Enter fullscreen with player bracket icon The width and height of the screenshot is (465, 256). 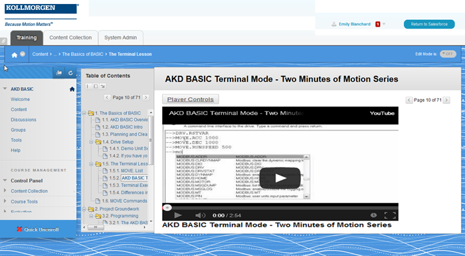(390, 215)
